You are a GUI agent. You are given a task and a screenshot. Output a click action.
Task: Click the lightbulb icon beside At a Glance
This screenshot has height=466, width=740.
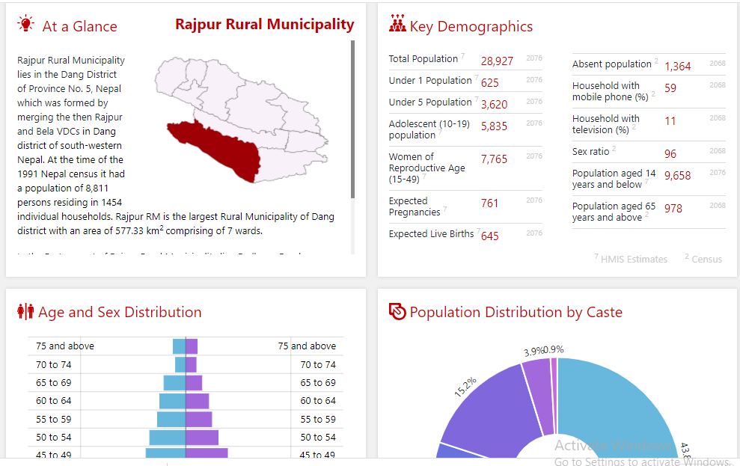tap(26, 24)
